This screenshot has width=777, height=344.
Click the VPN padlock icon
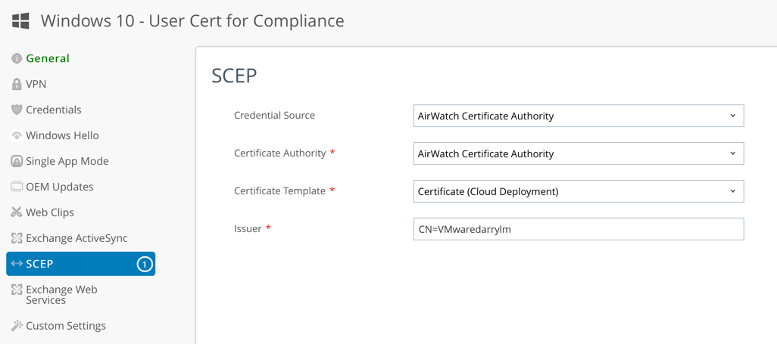pos(17,84)
